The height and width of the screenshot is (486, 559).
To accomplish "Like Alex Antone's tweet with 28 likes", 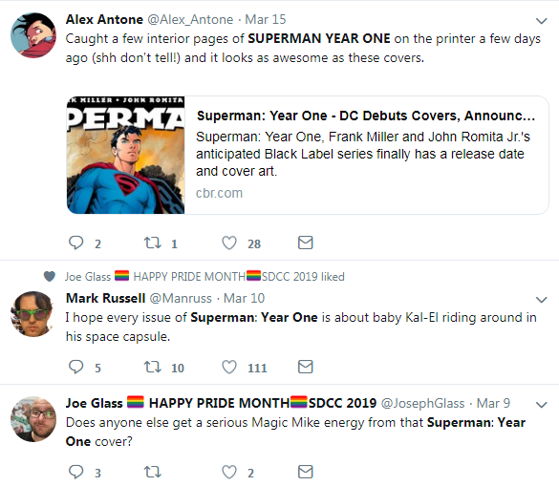I will coord(229,243).
